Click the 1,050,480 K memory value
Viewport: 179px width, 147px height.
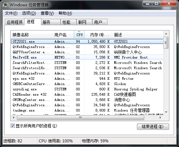(99, 41)
